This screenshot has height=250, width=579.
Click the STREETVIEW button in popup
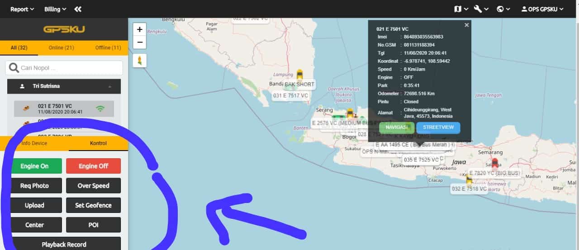pos(438,127)
